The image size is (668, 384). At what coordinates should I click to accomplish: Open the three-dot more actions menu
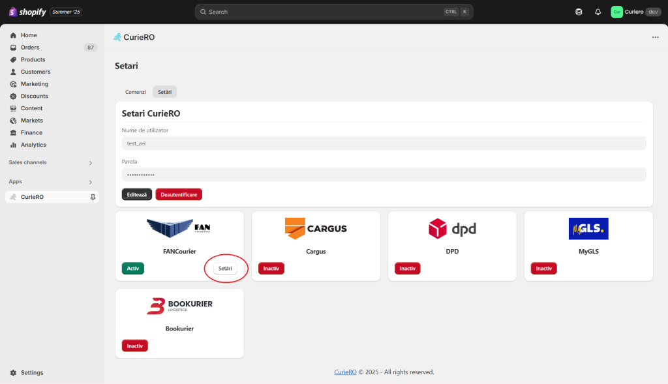(655, 37)
